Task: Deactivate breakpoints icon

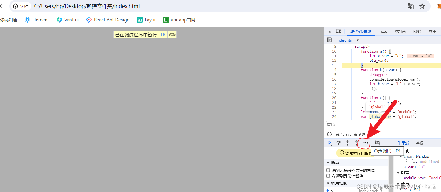Action: 378,143
